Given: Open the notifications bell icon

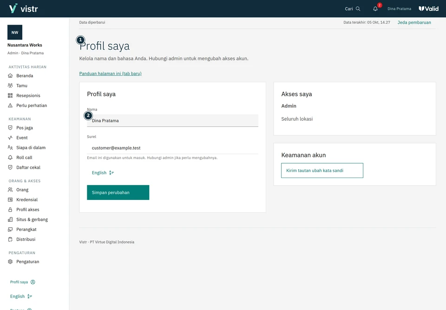Looking at the screenshot, I should click(x=375, y=9).
